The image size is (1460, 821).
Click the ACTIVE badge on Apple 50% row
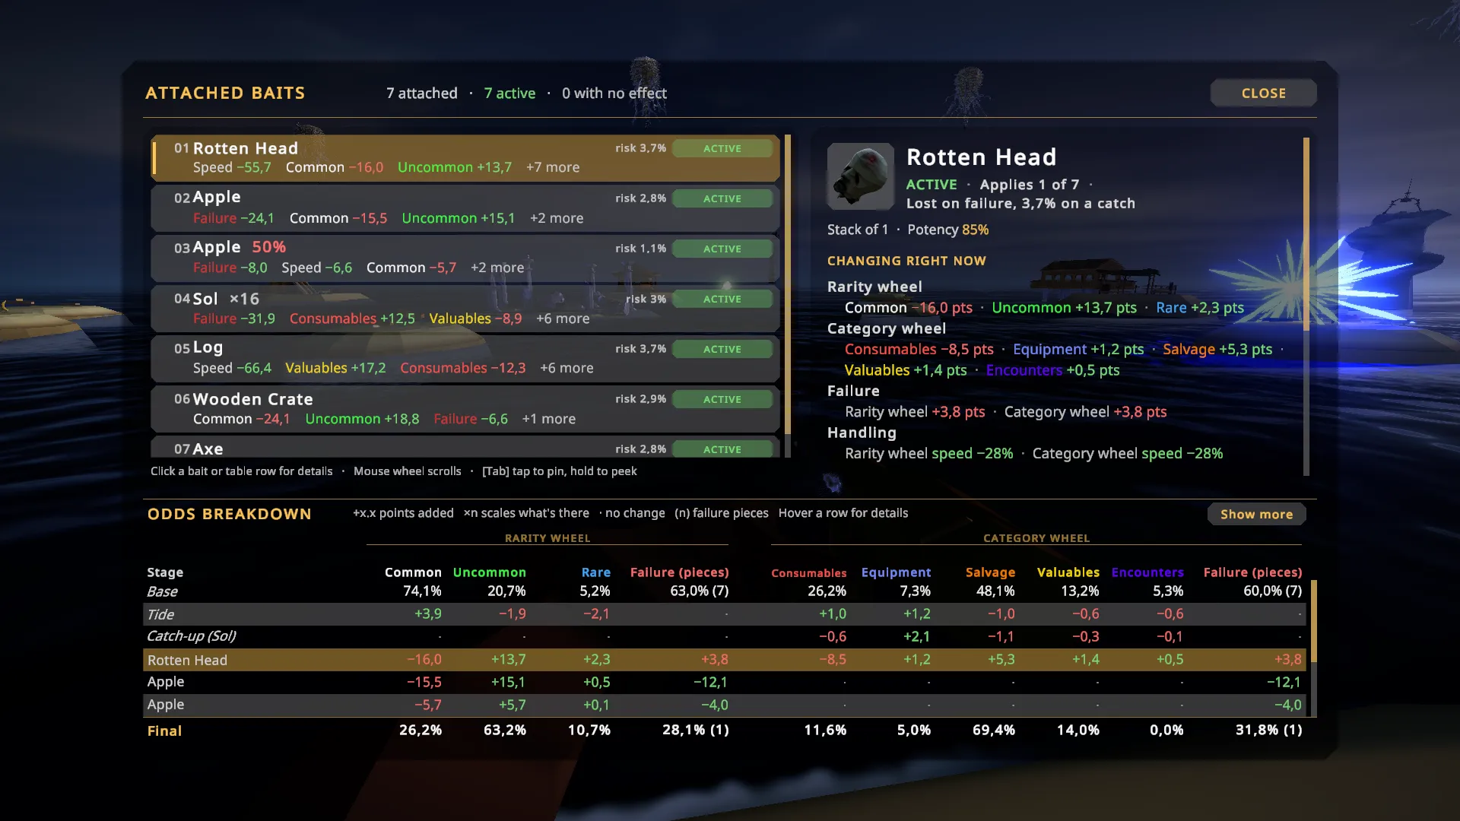722,249
